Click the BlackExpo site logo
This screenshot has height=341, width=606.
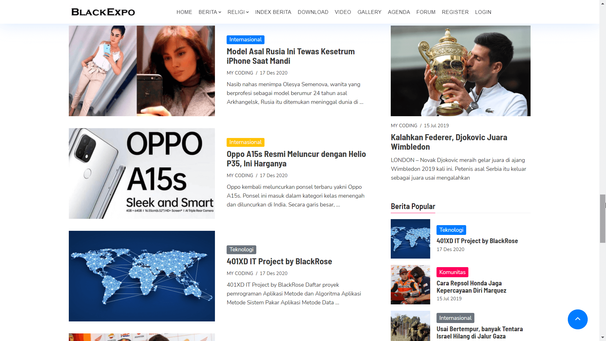[x=103, y=12]
